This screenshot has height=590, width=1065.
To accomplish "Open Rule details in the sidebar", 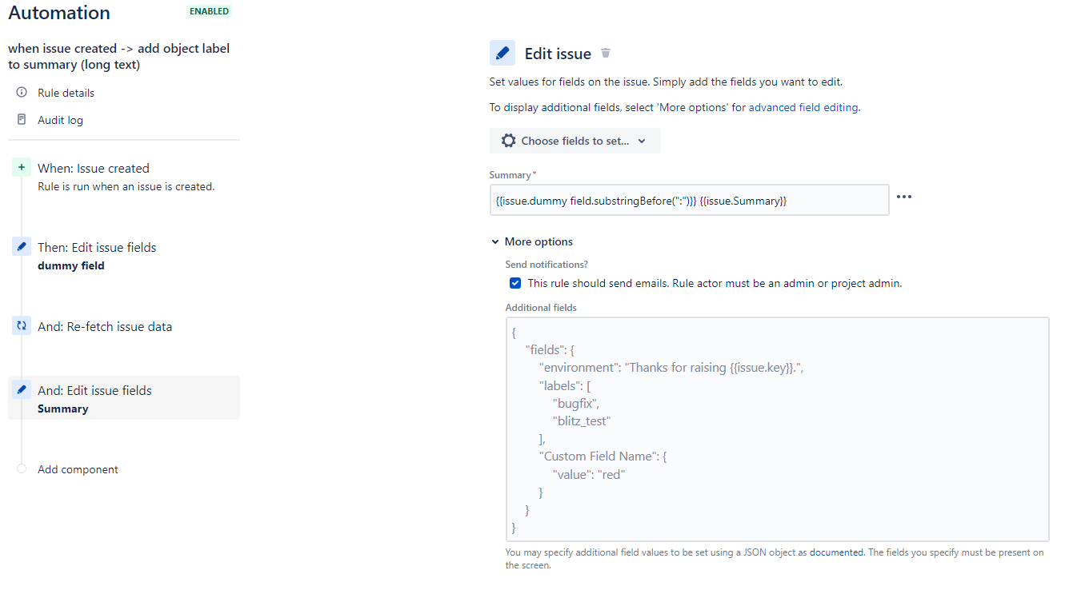I will point(66,93).
